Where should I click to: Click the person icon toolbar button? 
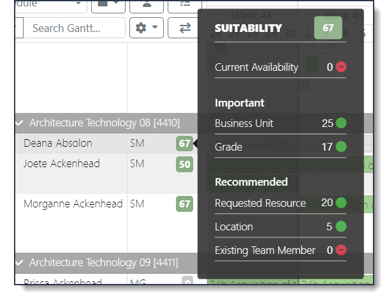tap(147, 6)
